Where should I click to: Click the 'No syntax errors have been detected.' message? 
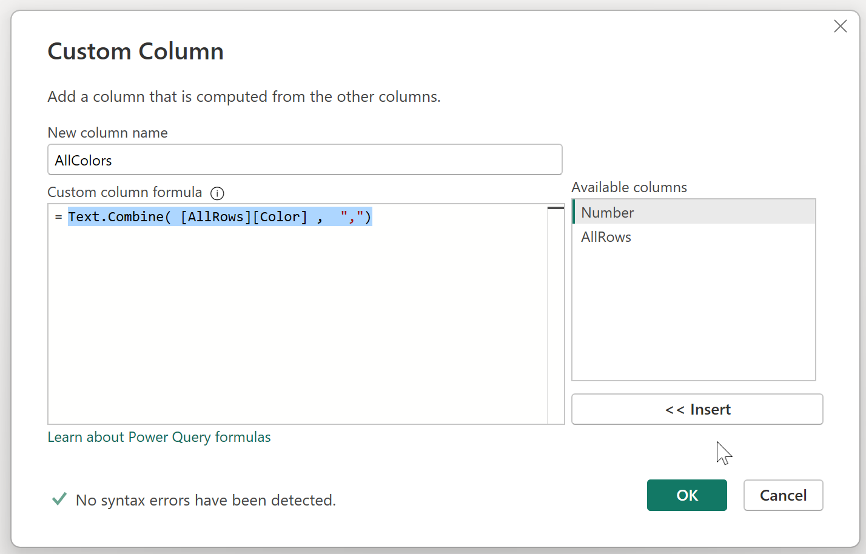coord(206,500)
